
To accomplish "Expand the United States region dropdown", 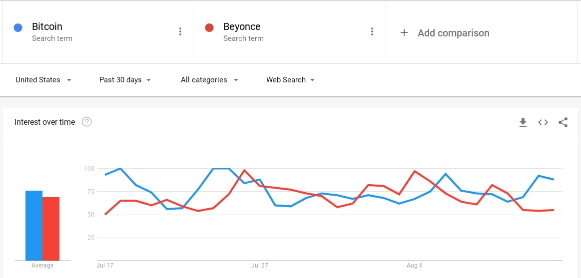I will click(43, 80).
